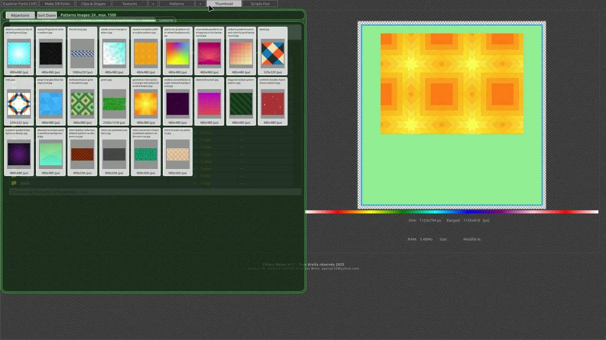Switch to the Textures tab
The width and height of the screenshot is (606, 340).
pos(129,4)
